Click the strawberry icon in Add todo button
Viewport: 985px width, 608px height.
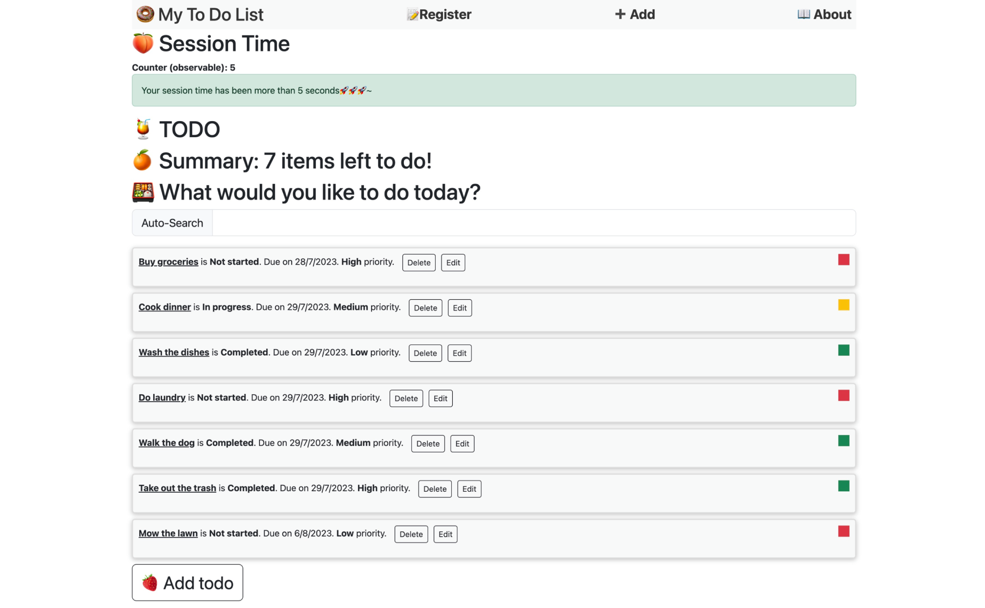pos(149,583)
